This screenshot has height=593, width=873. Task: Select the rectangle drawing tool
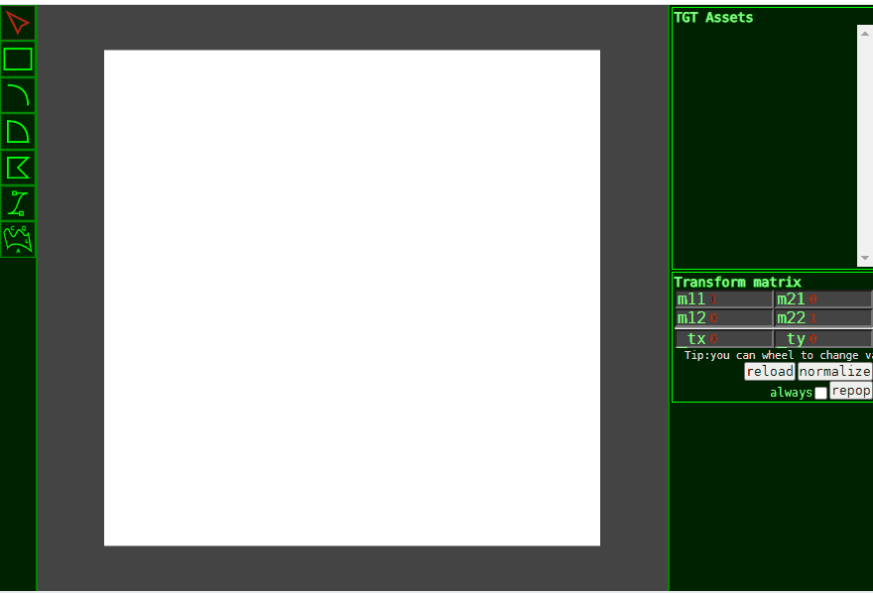18,59
